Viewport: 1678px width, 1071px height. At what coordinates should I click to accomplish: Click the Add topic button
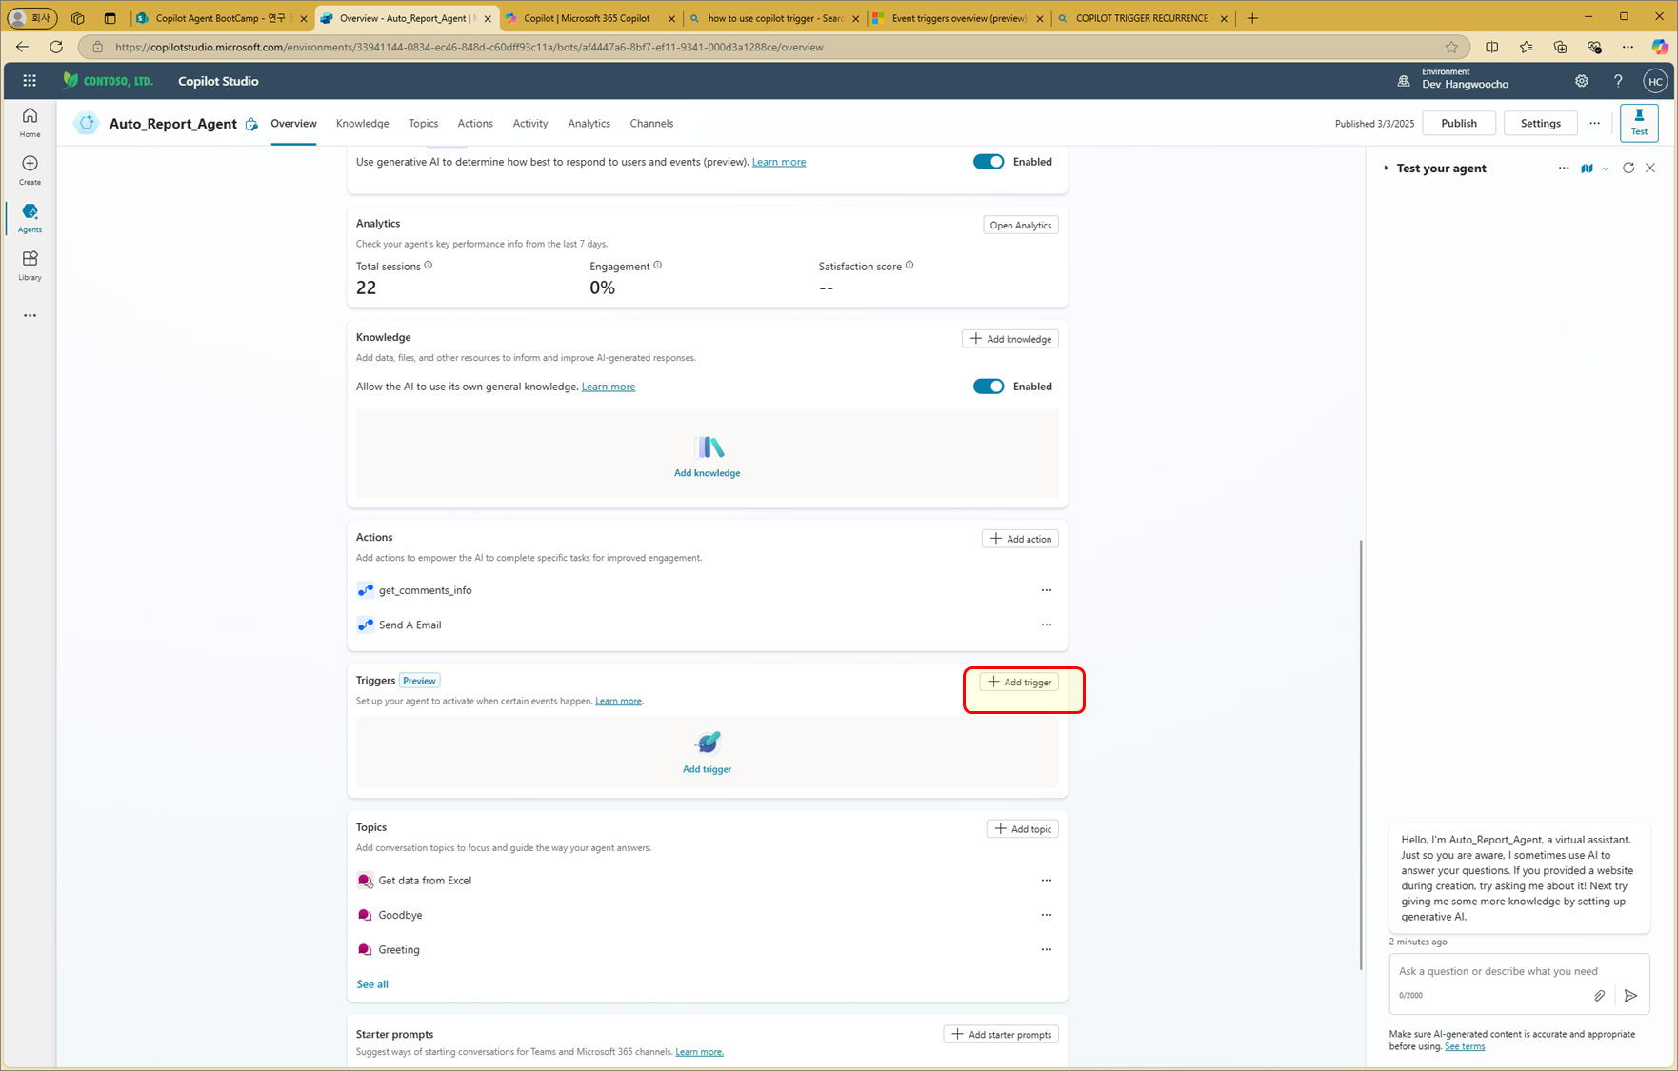coord(1022,829)
